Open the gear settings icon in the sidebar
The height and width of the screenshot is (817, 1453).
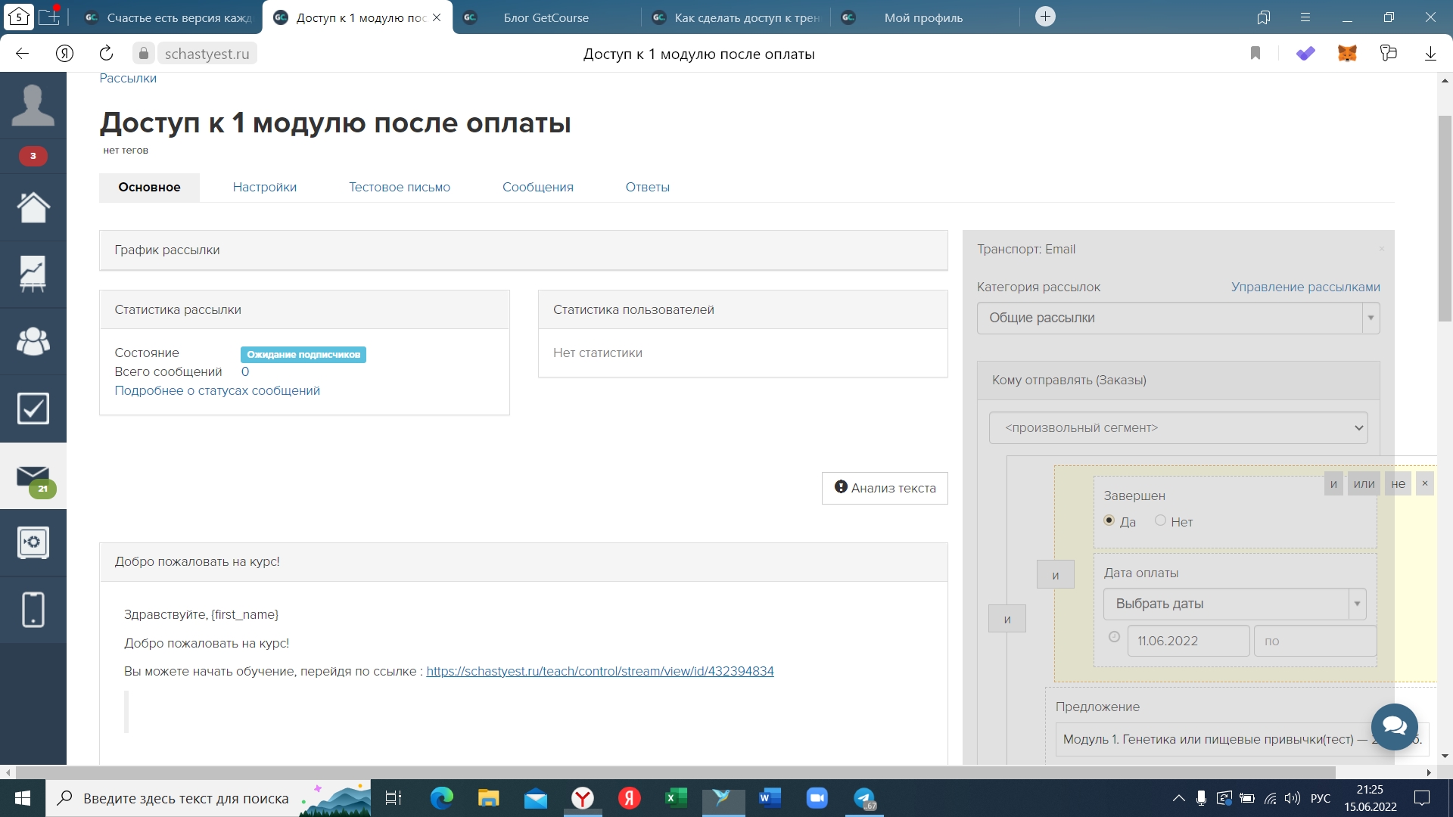(x=33, y=542)
